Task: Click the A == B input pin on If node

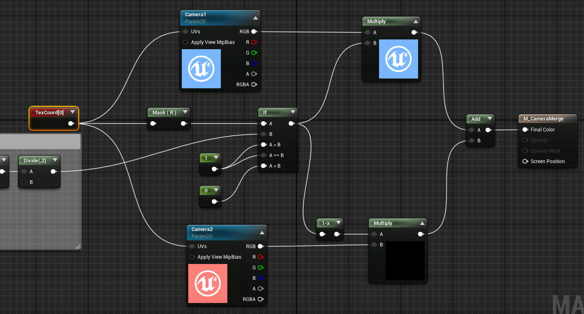Action: coord(264,155)
